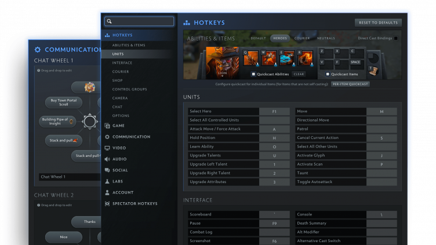Enable the Quickcast Items checkbox
Viewport: 436px width, 245px height.
tap(329, 74)
